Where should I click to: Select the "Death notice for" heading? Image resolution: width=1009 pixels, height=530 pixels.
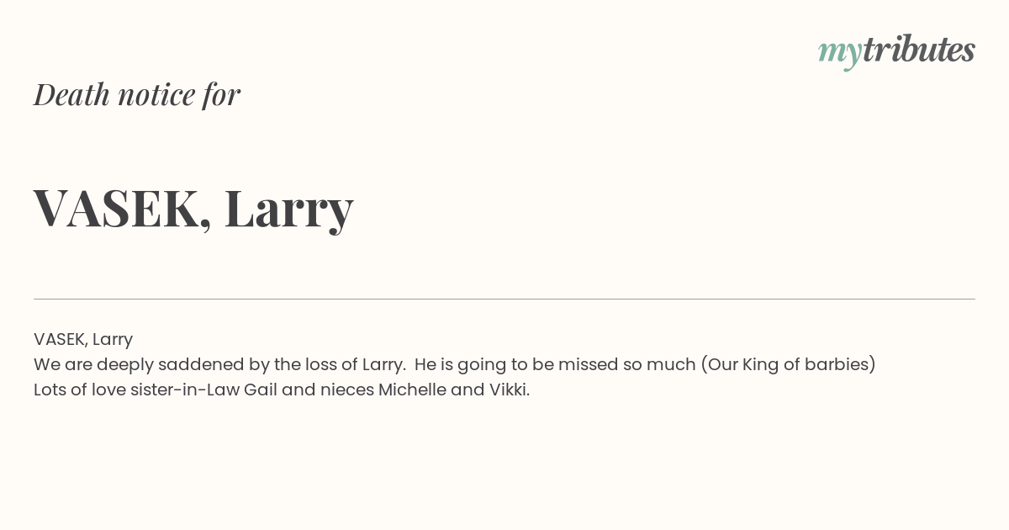point(137,95)
